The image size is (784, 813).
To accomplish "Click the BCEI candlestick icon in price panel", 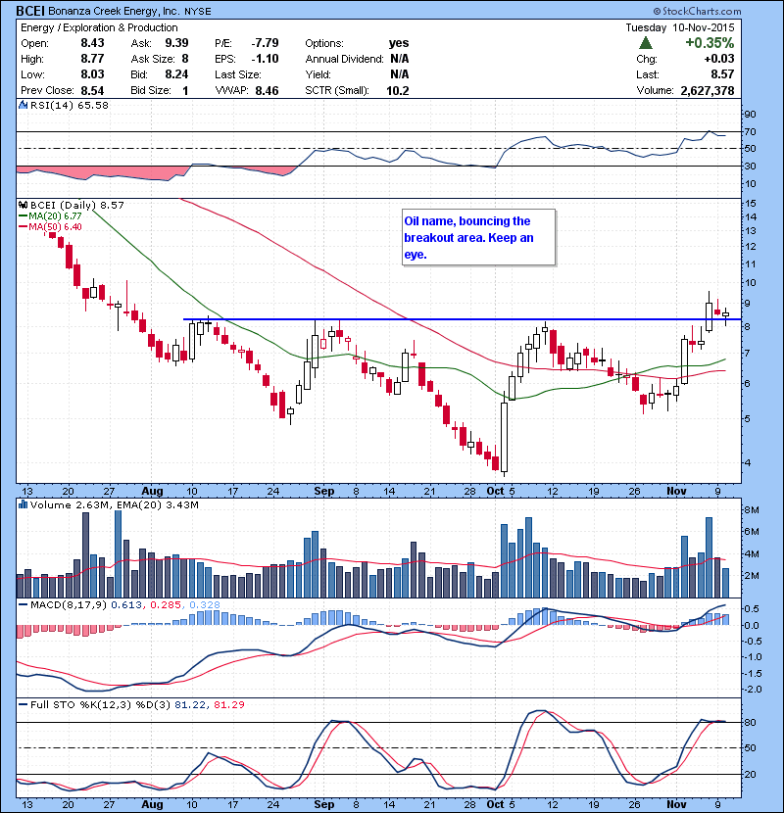I will 24,206.
